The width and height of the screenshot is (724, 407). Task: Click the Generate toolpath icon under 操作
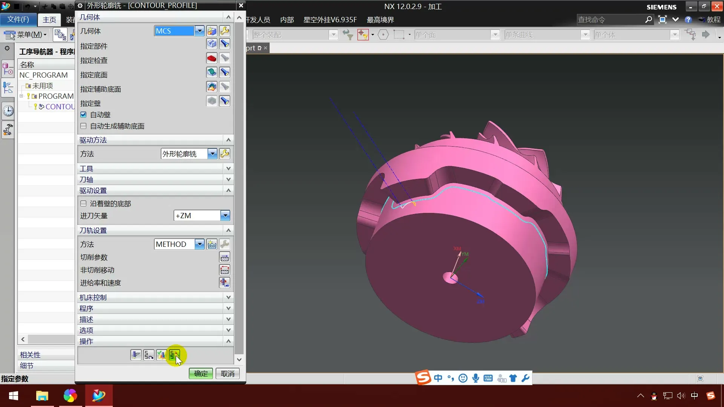[x=136, y=355]
